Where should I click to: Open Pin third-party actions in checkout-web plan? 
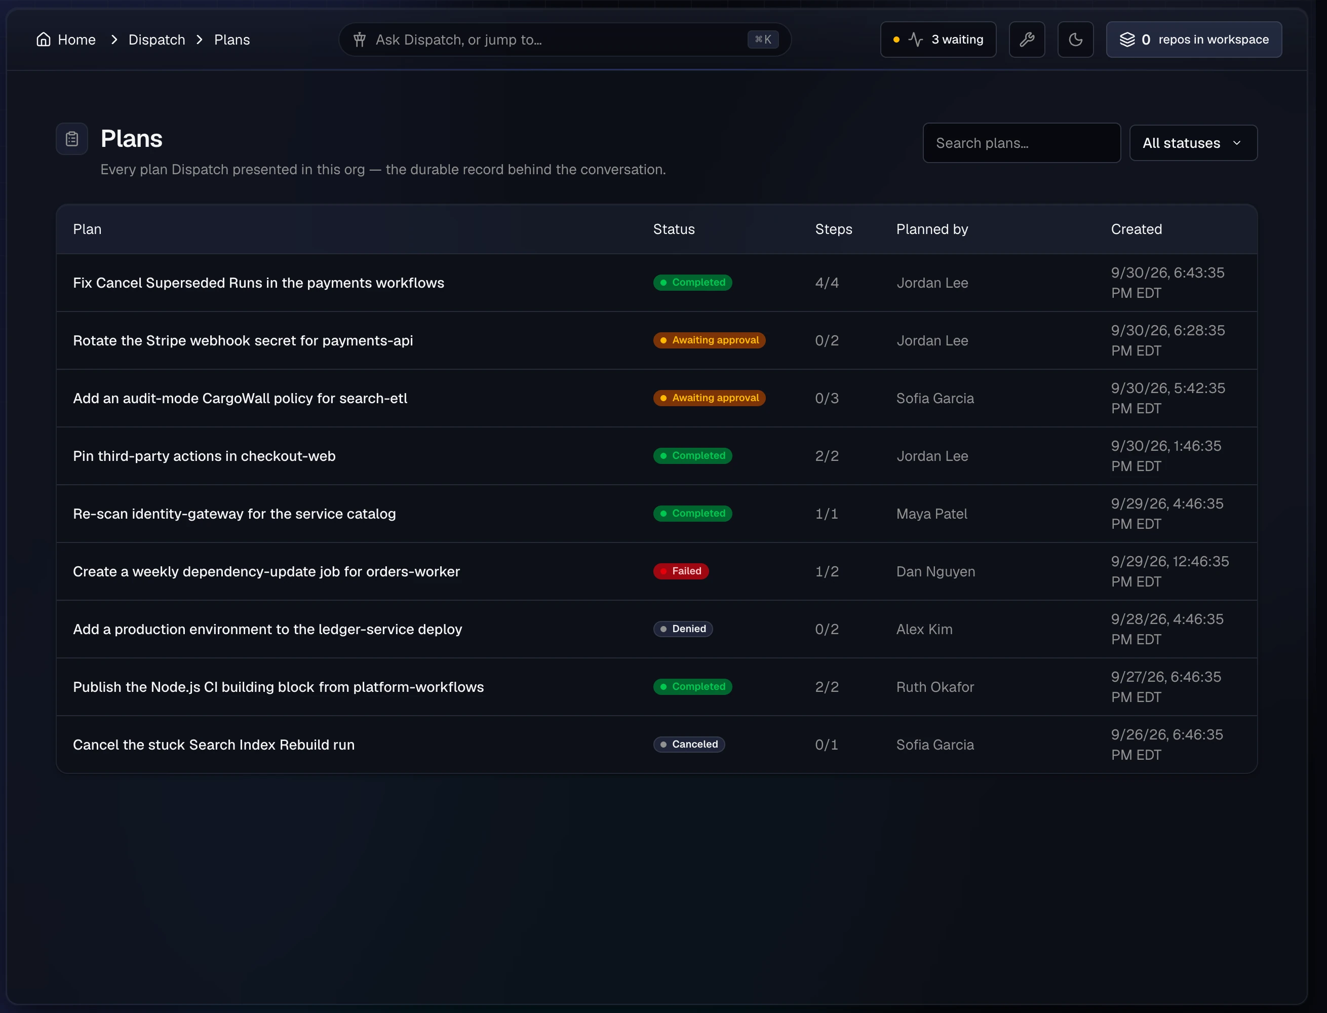[x=205, y=456]
